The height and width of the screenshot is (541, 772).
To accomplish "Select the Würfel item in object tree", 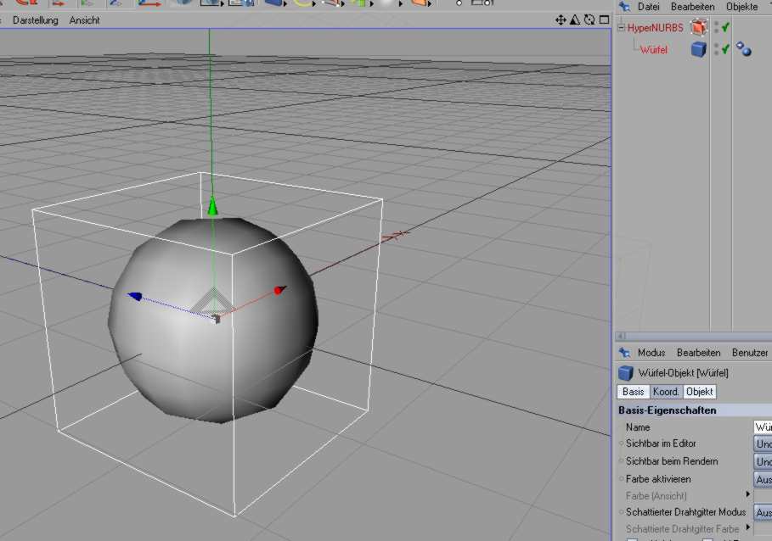I will tap(654, 49).
